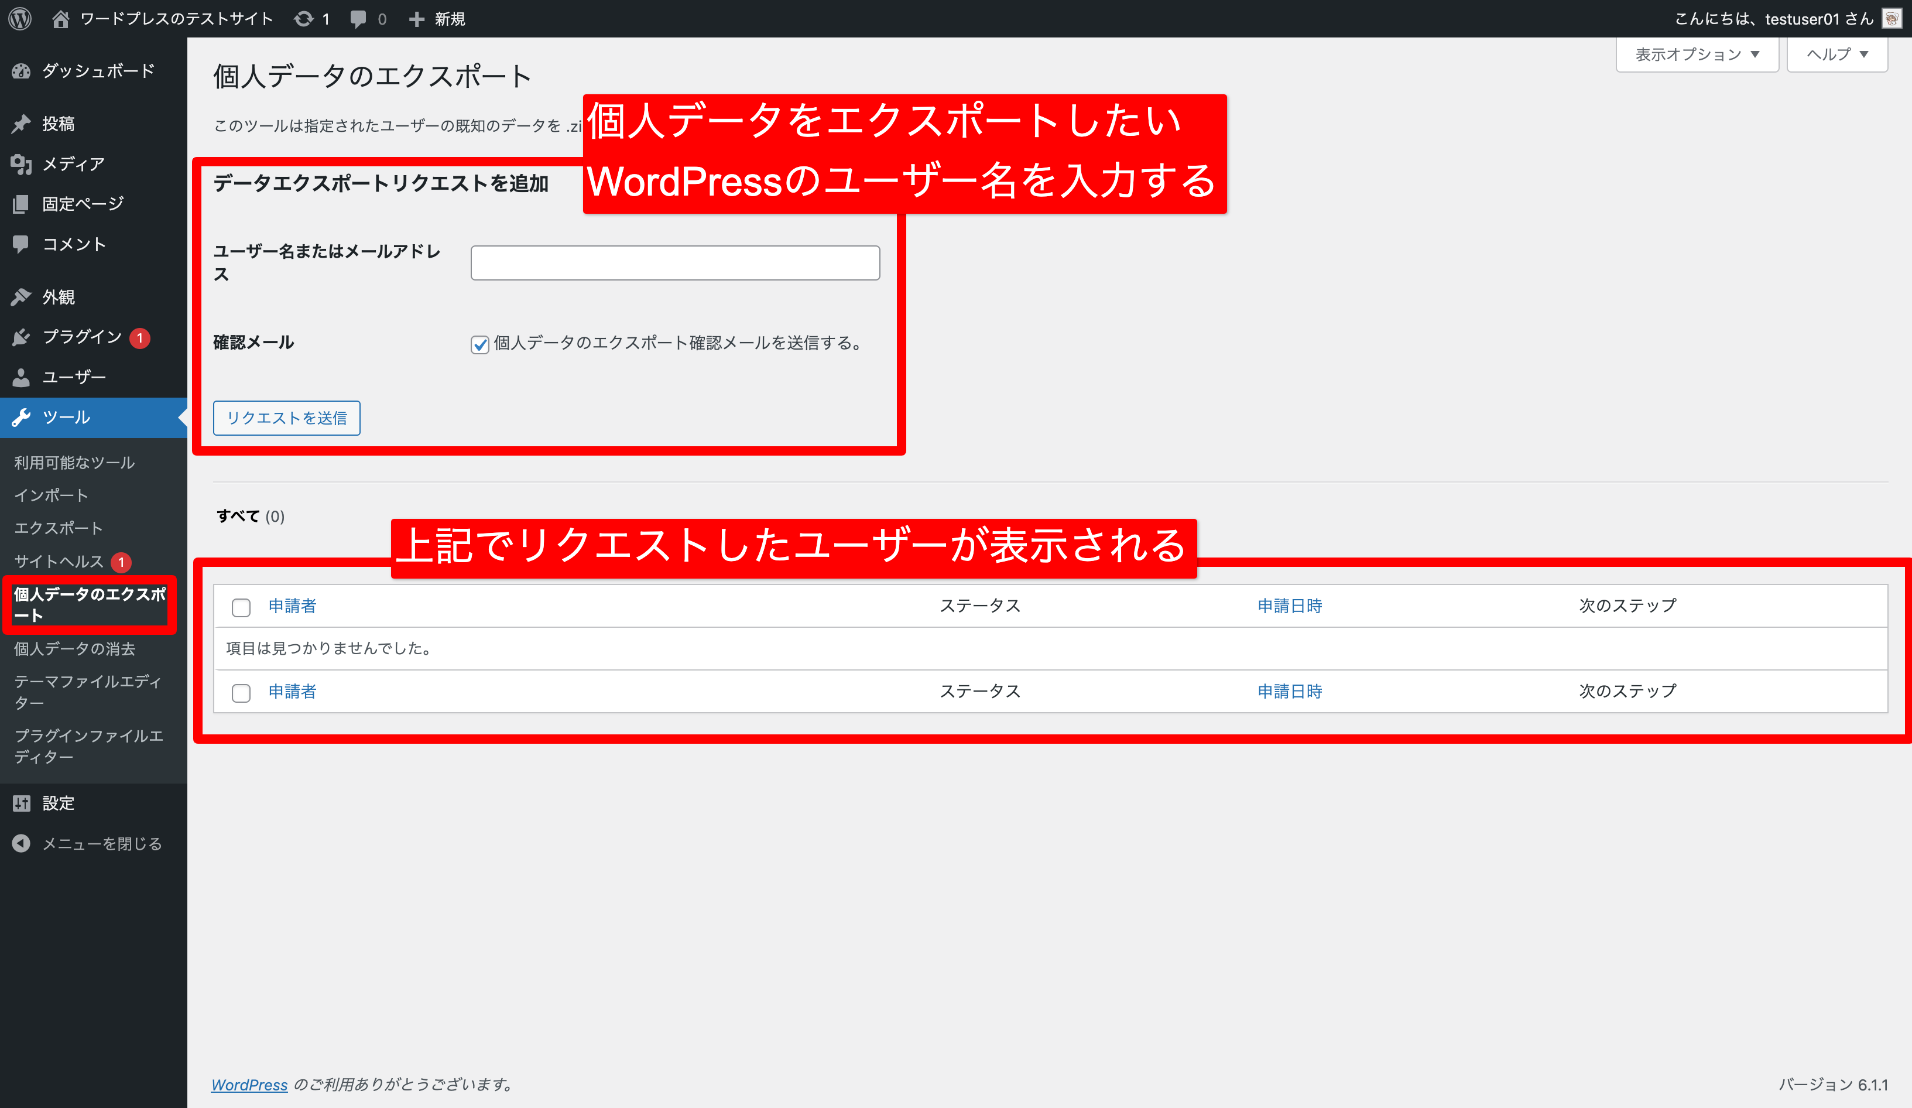This screenshot has width=1912, height=1108.
Task: Open 個人データのエクスポート submenu item
Action: click(x=90, y=604)
